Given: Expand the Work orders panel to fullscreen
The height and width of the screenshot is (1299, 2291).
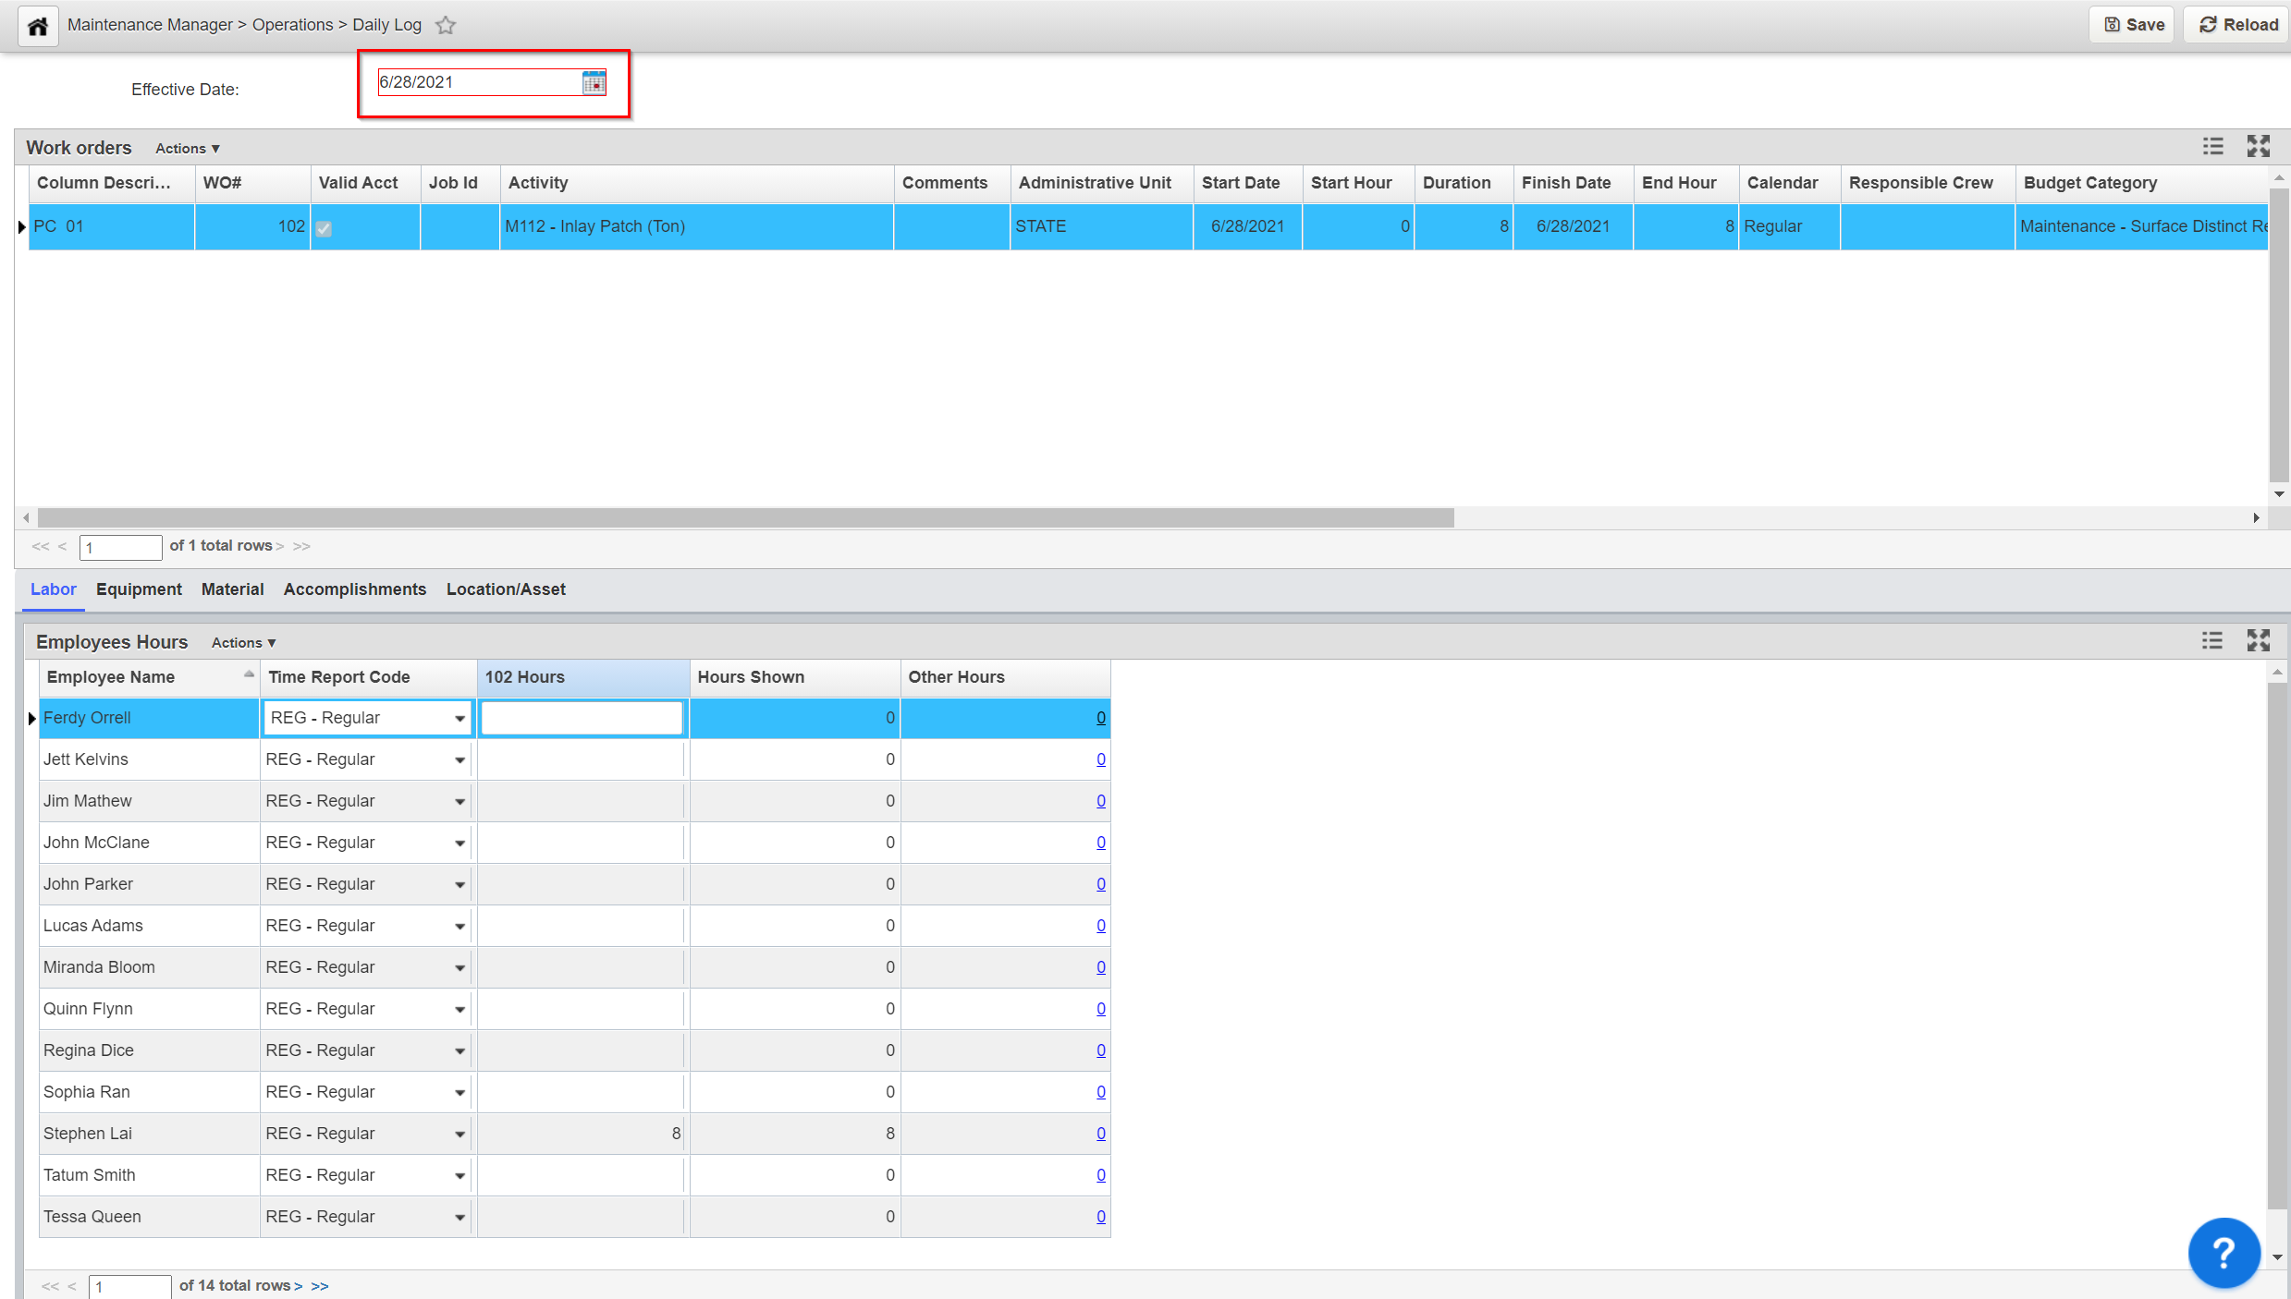Looking at the screenshot, I should (x=2259, y=147).
